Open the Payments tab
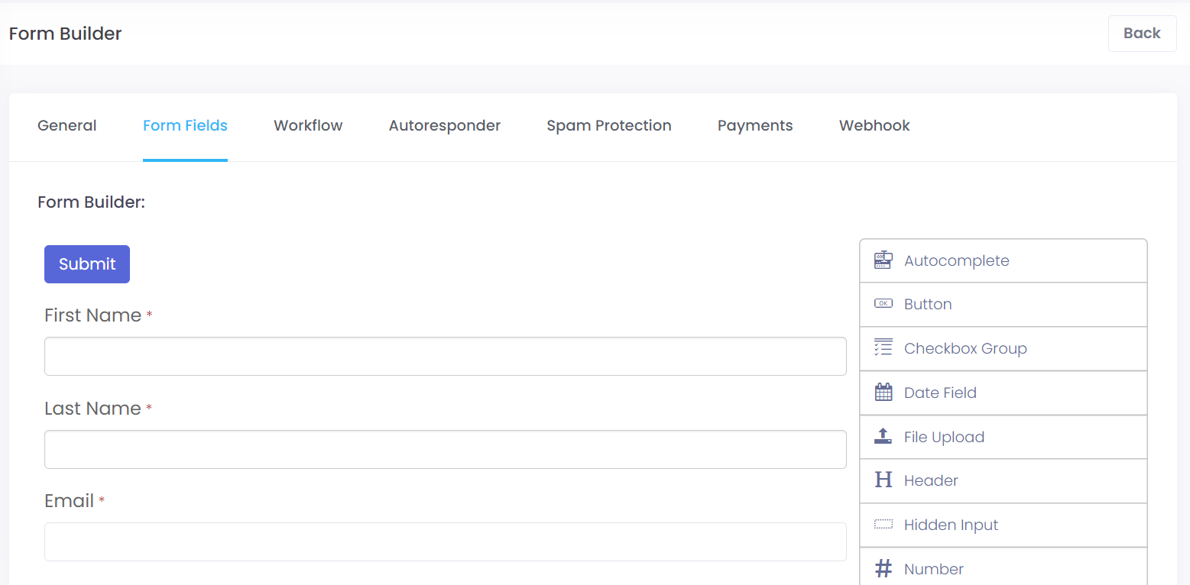 [x=754, y=126]
